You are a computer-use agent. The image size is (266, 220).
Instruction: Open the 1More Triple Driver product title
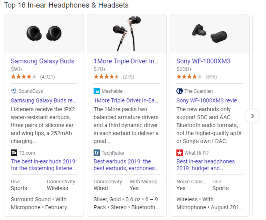[x=126, y=61]
